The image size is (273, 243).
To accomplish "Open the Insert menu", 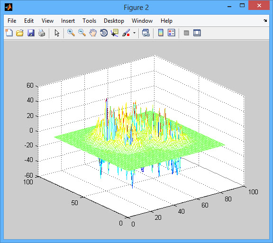I will pos(68,21).
